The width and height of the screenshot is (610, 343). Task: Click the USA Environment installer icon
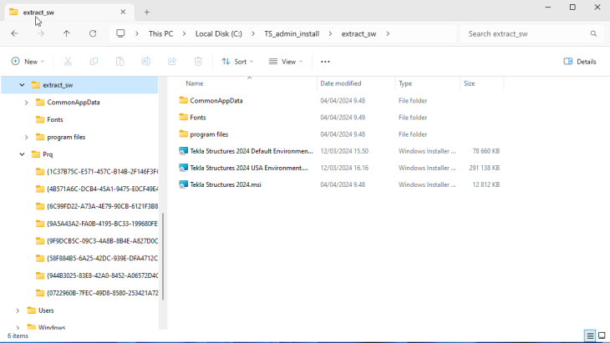coord(183,168)
